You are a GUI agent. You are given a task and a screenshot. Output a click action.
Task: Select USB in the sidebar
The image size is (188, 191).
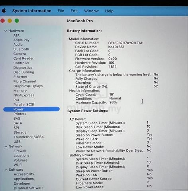click(x=17, y=142)
